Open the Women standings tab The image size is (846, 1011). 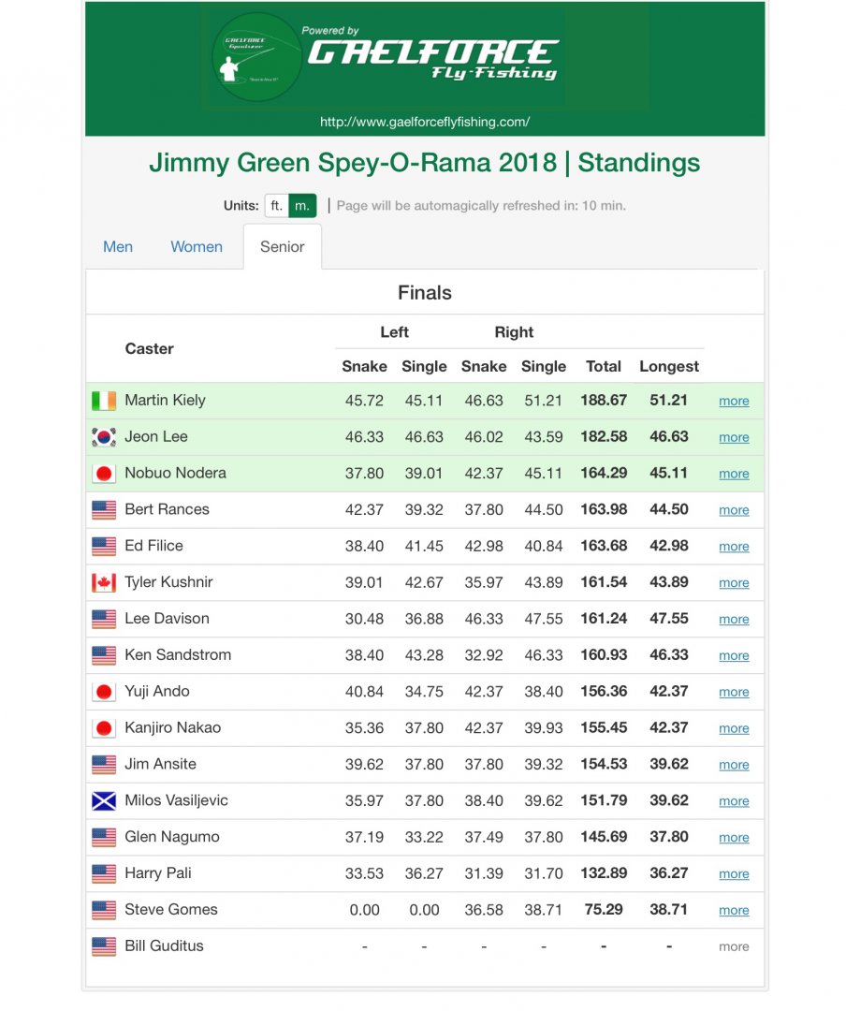[x=197, y=247]
